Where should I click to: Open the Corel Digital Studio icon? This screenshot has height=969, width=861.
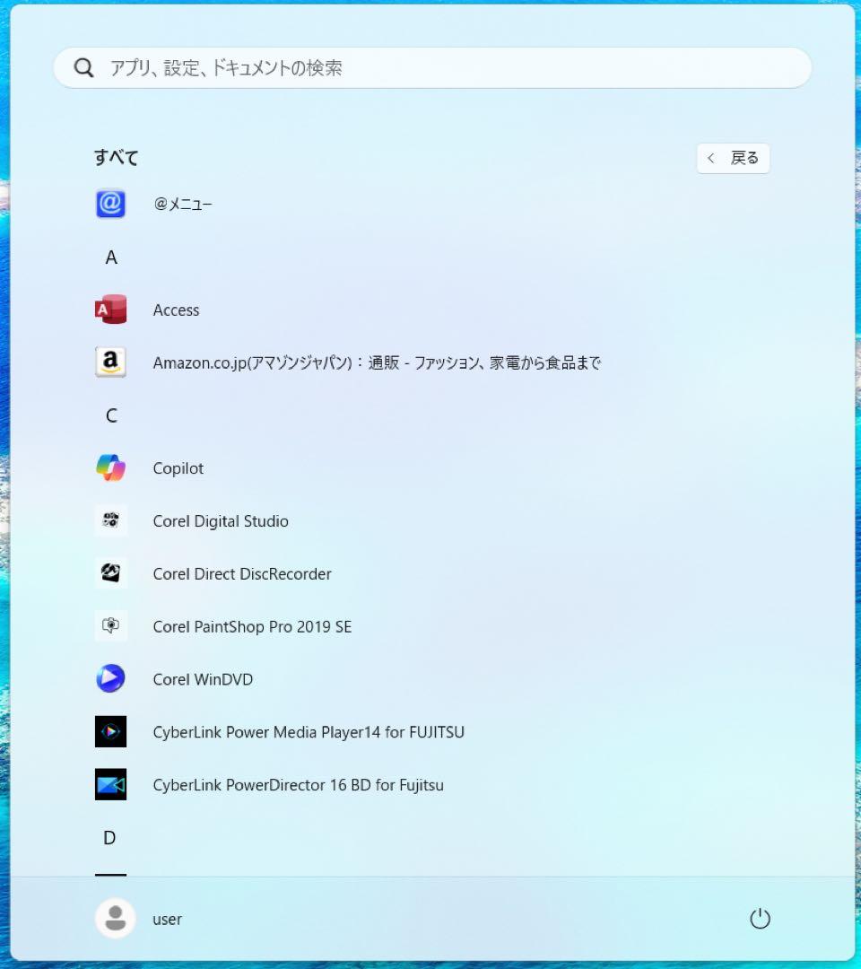110,520
